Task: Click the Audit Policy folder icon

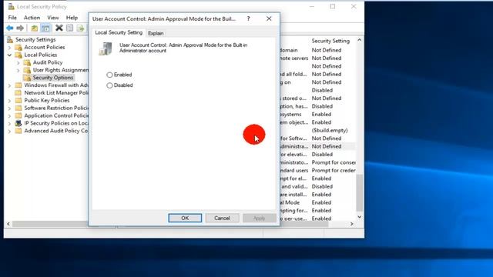Action: pyautogui.click(x=28, y=62)
